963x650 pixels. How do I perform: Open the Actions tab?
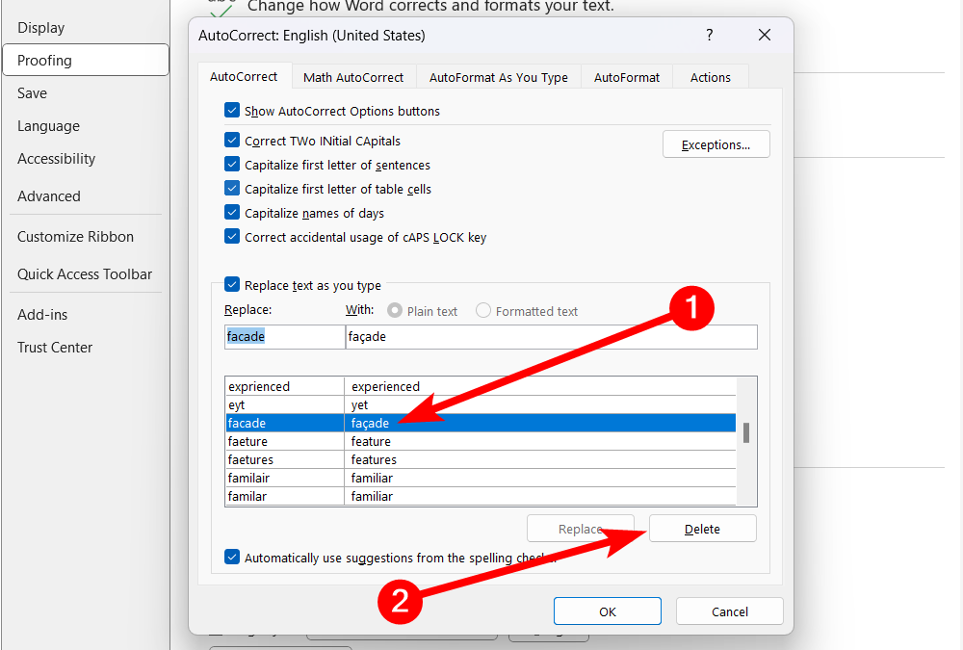711,77
